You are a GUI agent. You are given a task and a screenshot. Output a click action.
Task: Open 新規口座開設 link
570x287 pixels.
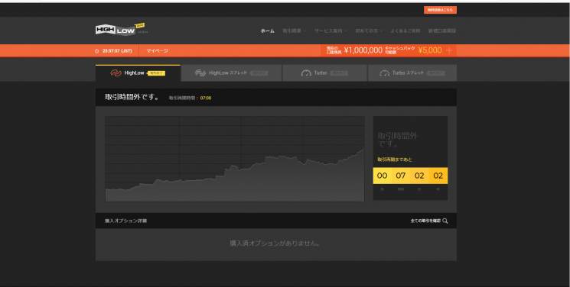point(442,31)
